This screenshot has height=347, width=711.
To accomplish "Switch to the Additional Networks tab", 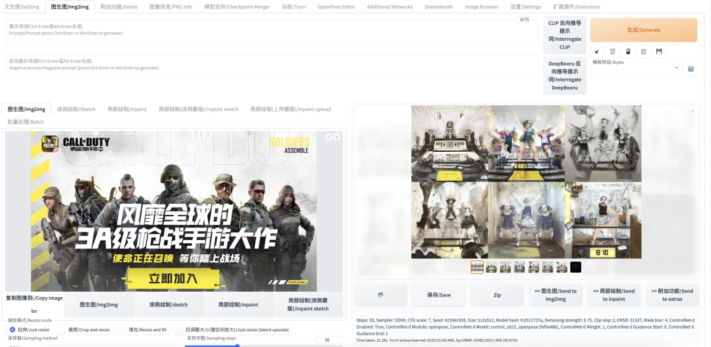I will click(390, 7).
